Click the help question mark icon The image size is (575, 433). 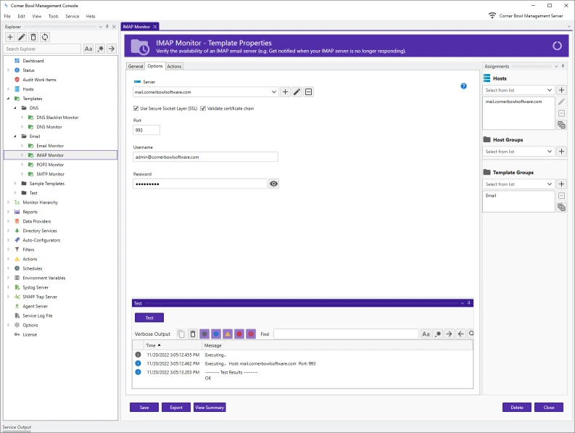click(x=463, y=86)
